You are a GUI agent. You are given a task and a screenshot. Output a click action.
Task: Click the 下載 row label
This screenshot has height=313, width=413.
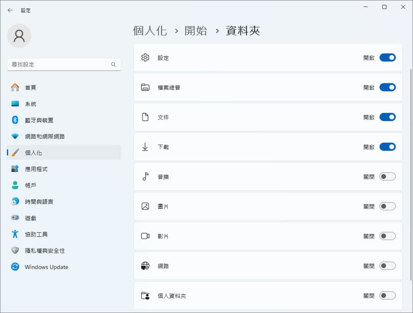pyautogui.click(x=163, y=147)
